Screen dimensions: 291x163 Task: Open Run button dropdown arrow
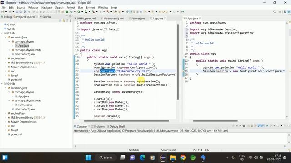tap(82, 12)
